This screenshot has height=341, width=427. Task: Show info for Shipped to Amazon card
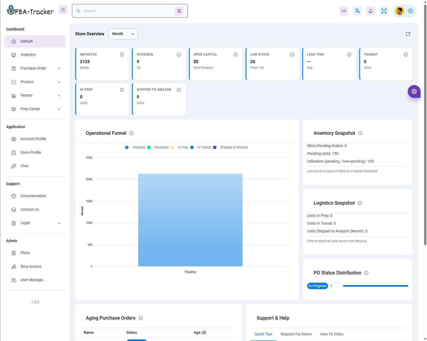pos(179,90)
